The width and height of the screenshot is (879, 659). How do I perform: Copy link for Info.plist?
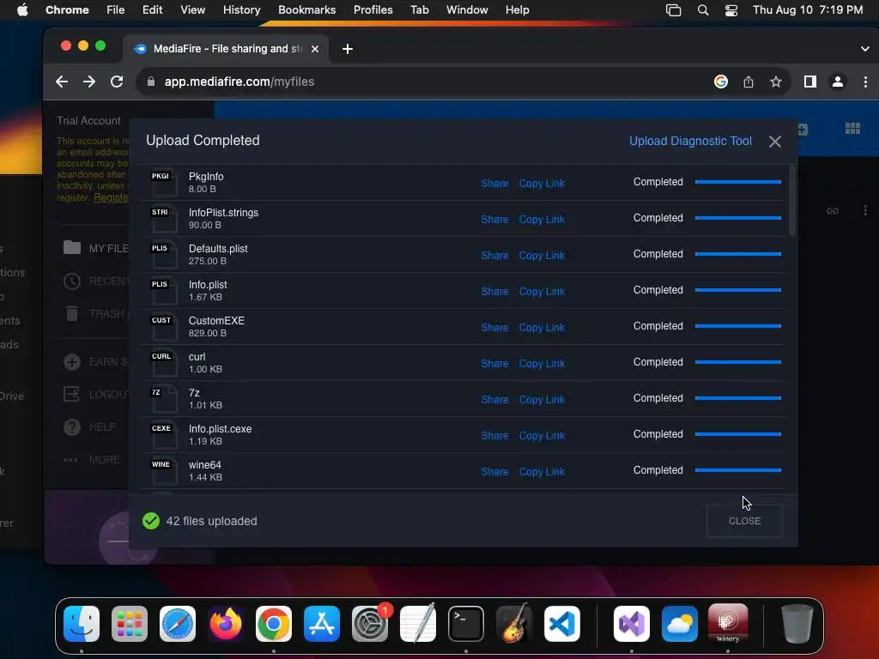tap(542, 292)
